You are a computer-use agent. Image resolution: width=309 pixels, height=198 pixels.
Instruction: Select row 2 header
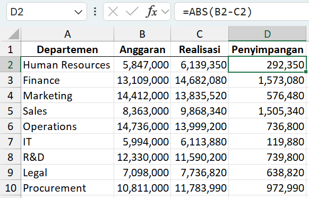(11, 65)
